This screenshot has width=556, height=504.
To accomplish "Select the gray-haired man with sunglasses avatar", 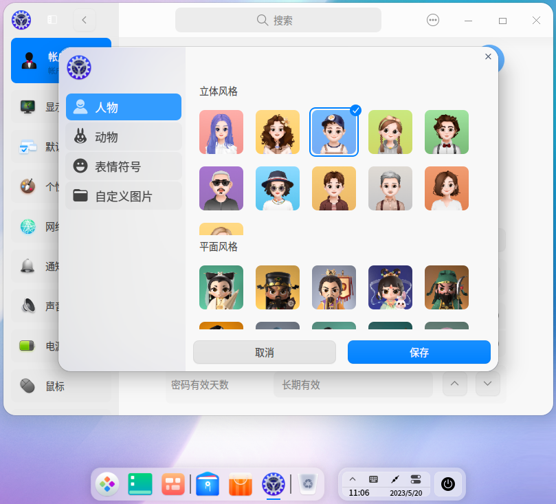I will (x=221, y=188).
